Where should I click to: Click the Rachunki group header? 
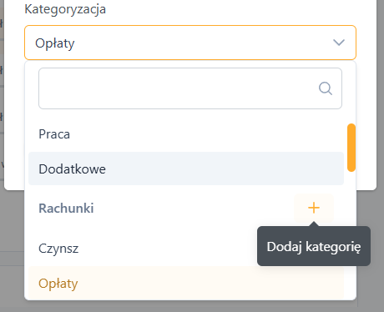tap(66, 209)
